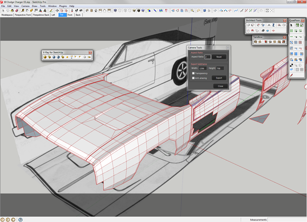The image size is (307, 222).
Task: Select the arrow tool in QuadFace panel
Action: (x=292, y=25)
